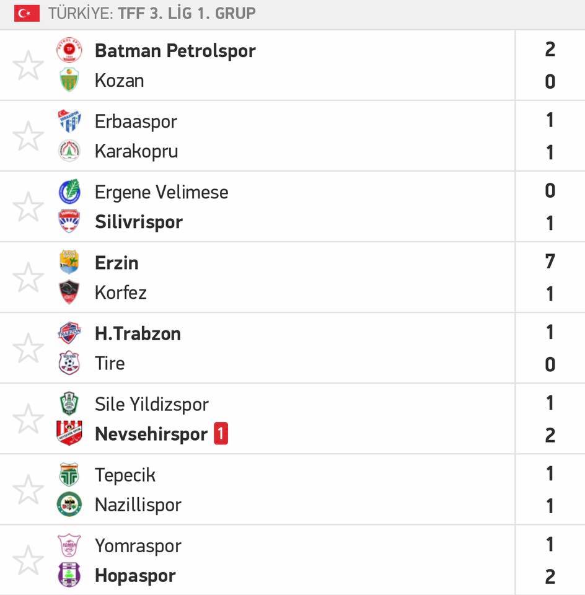
Task: Click the Kozan team logo
Action: pos(69,80)
